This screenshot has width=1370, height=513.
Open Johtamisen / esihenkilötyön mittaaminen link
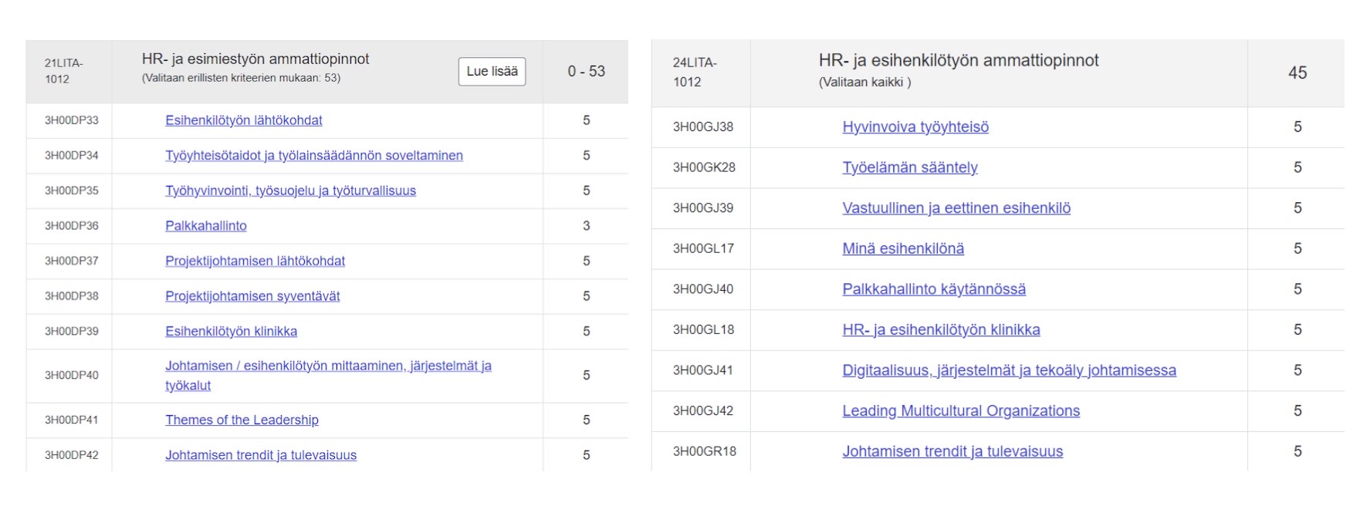pyautogui.click(x=328, y=366)
